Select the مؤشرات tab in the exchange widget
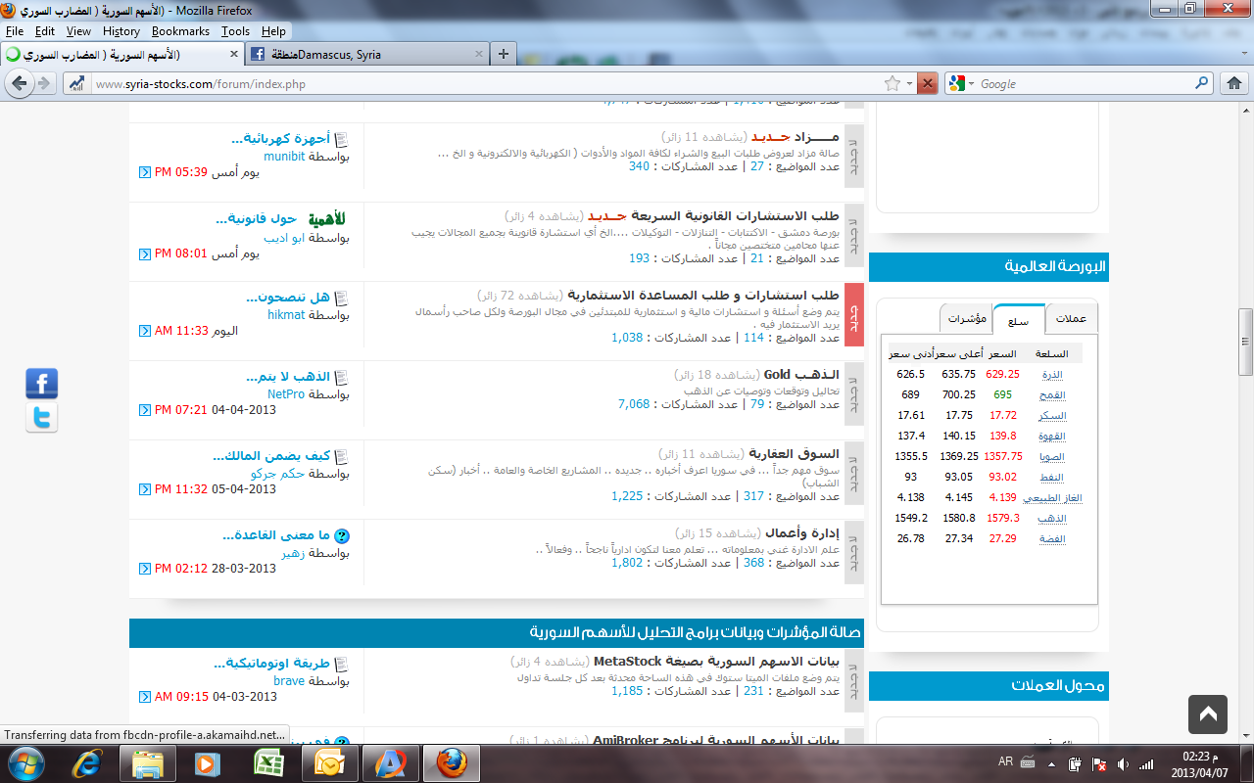Image resolution: width=1254 pixels, height=783 pixels. (966, 319)
